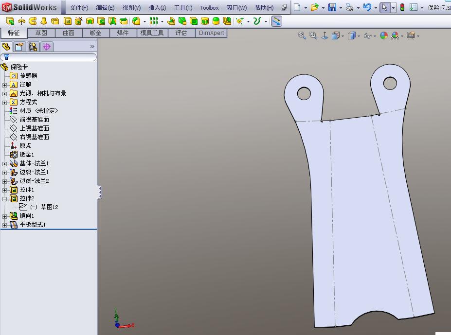This screenshot has width=451, height=335.
Task: Open the Toolbox menu
Action: tap(209, 8)
